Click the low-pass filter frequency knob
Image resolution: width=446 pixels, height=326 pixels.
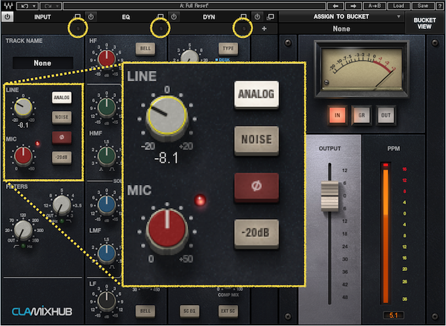pyautogui.click(x=62, y=205)
